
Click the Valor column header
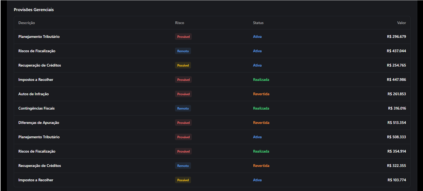pyautogui.click(x=401, y=23)
